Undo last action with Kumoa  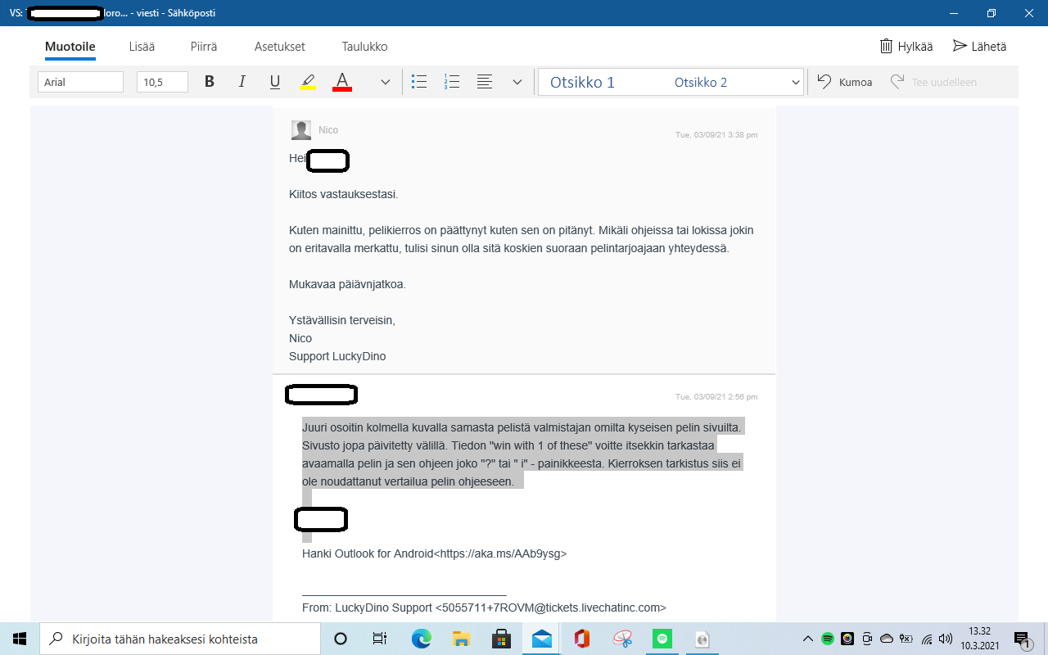click(x=845, y=82)
